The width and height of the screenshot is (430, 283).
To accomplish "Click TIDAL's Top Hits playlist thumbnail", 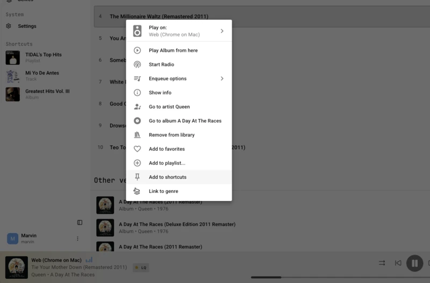I will point(12,58).
